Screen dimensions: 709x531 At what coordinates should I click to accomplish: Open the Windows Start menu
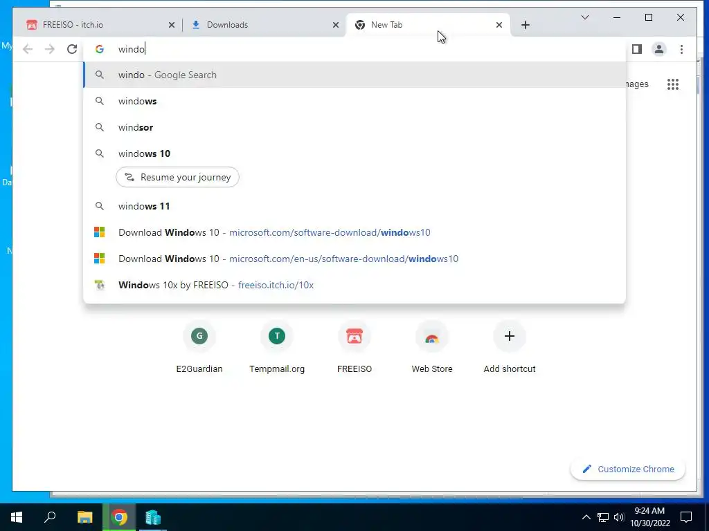(17, 517)
